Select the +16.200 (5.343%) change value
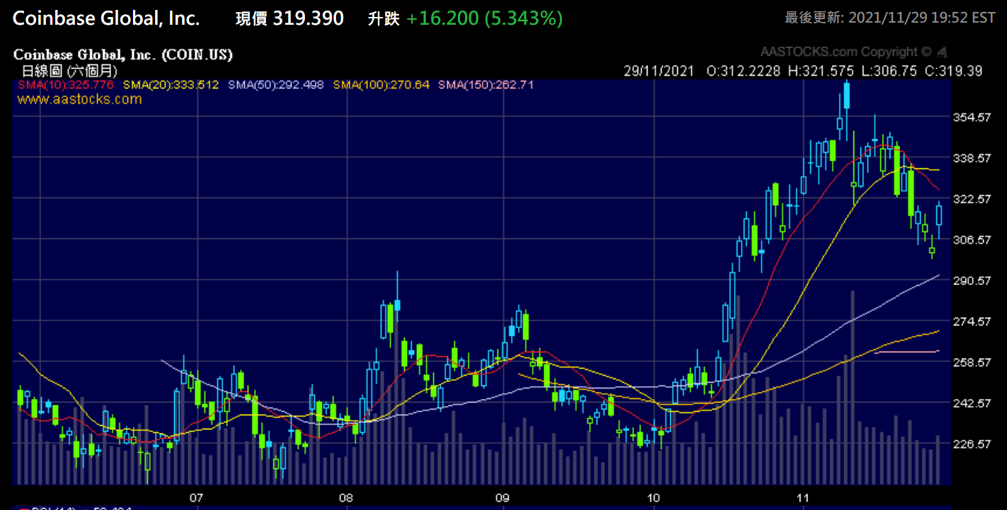The image size is (1007, 510). pos(485,18)
